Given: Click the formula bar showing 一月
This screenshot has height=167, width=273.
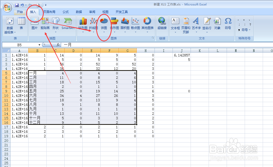Looking at the screenshot, I should [x=167, y=45].
